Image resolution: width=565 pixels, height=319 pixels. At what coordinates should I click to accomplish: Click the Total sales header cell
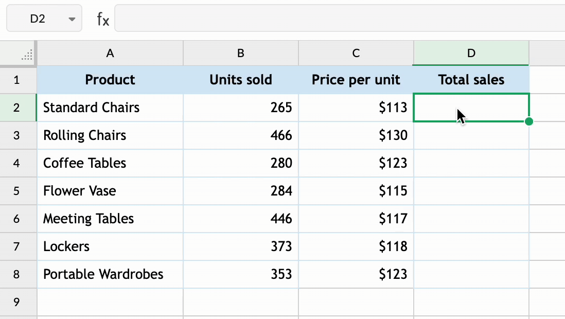pos(471,80)
